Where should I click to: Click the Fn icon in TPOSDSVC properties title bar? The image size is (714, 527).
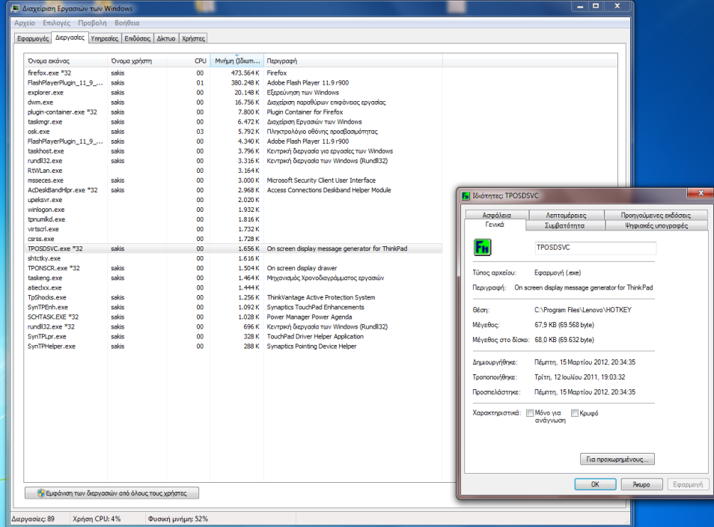[466, 196]
